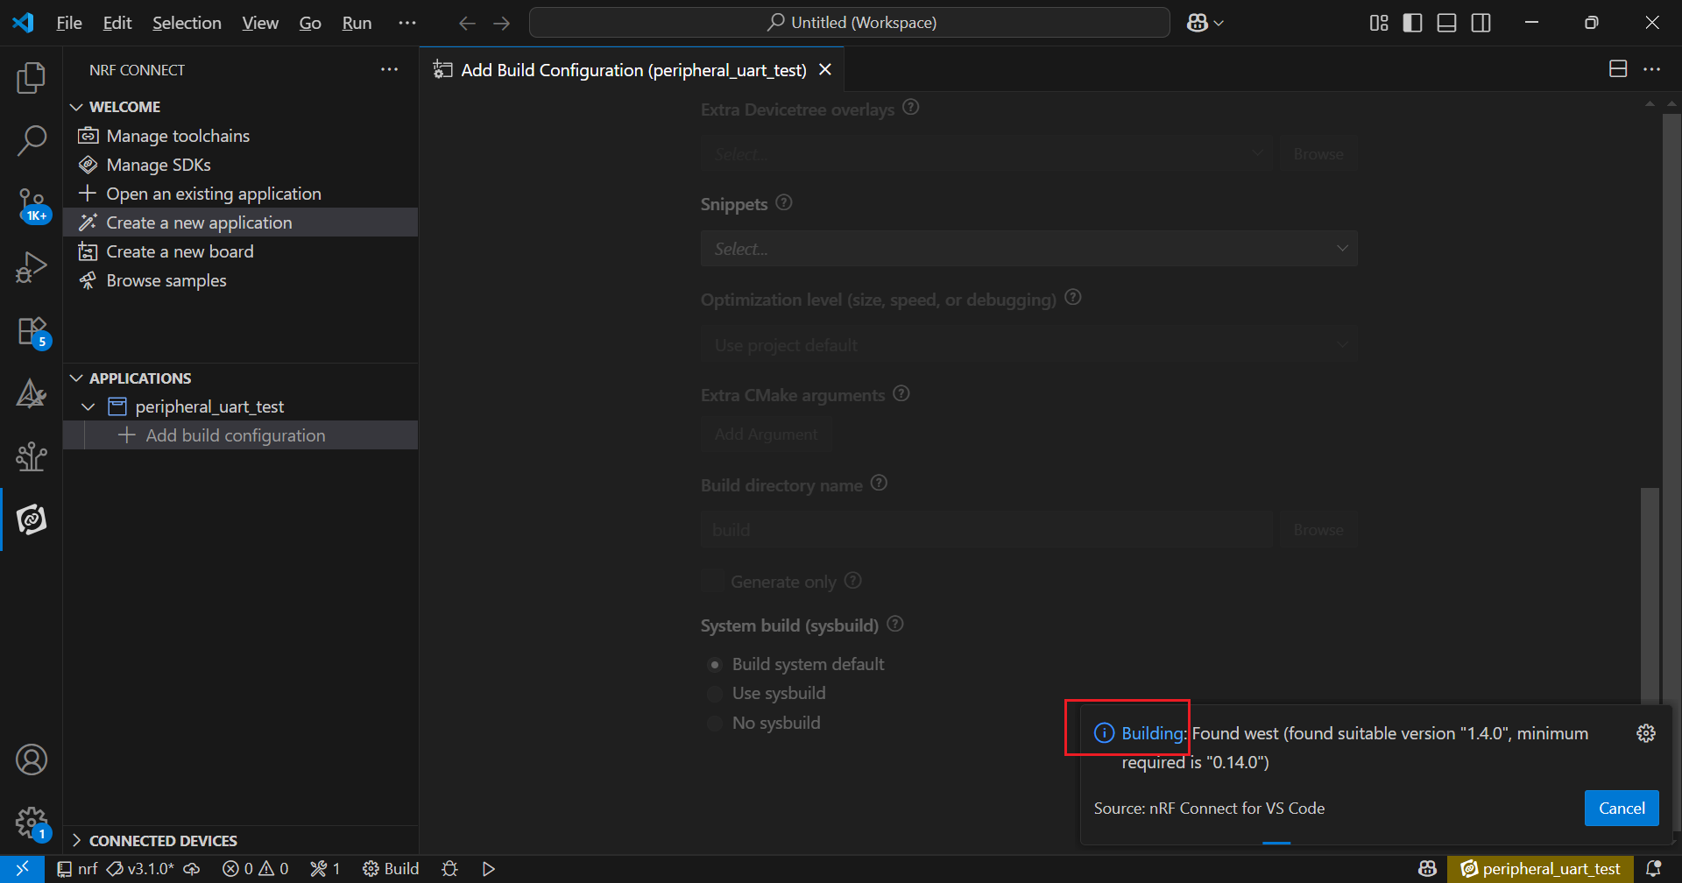Go forward using the navigation arrow
The height and width of the screenshot is (883, 1682).
click(x=501, y=23)
